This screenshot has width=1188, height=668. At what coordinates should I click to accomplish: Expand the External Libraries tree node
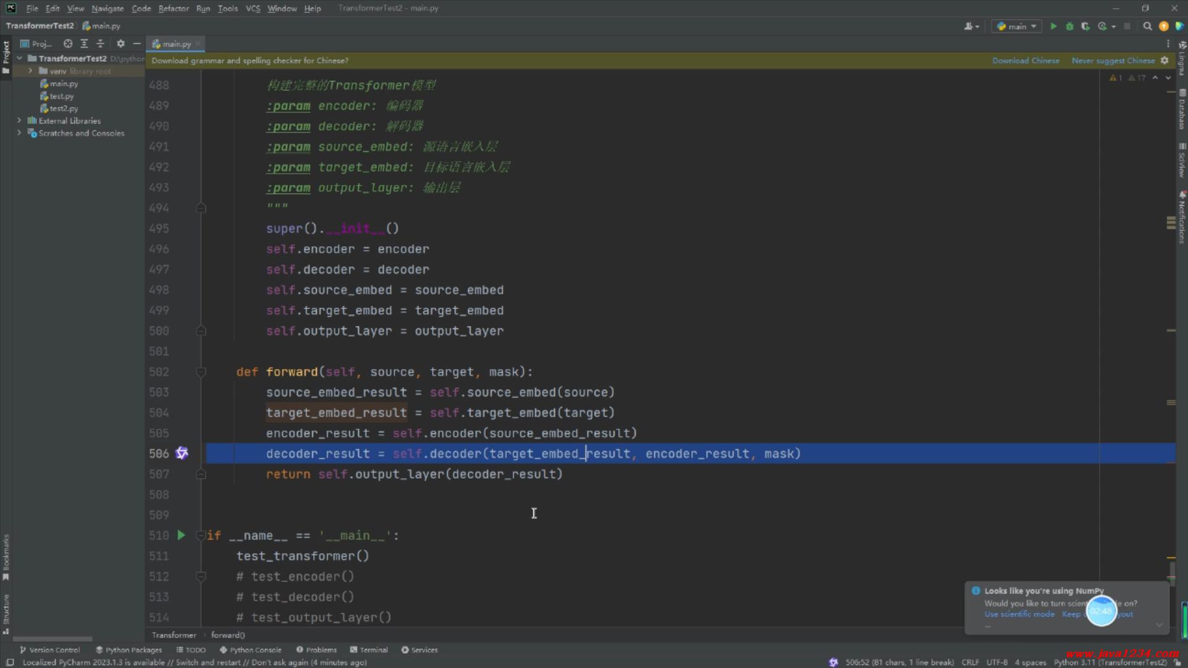[19, 121]
